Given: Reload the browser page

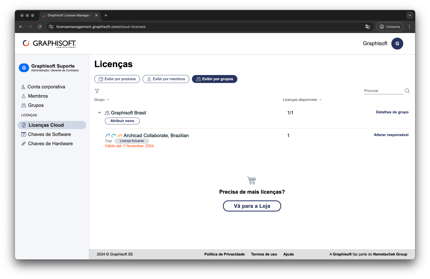Looking at the screenshot, I should tap(40, 27).
